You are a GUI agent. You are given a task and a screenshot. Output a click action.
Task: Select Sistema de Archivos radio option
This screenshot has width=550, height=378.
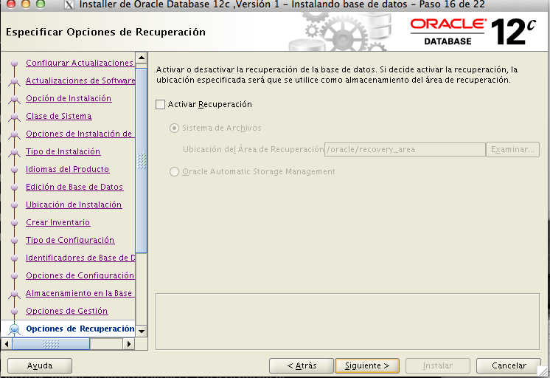(174, 128)
